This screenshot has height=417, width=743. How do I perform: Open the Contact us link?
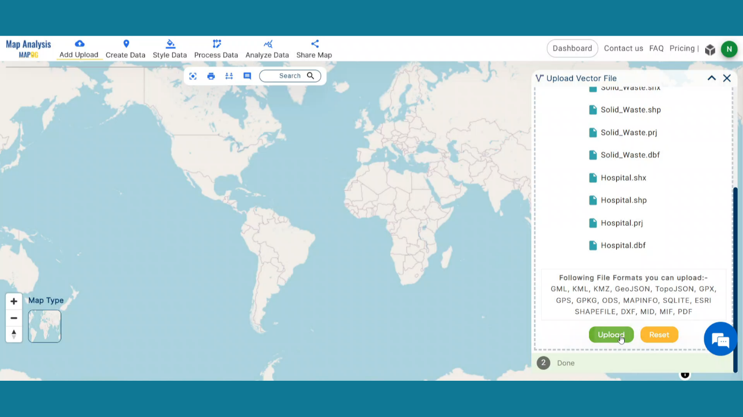point(624,48)
